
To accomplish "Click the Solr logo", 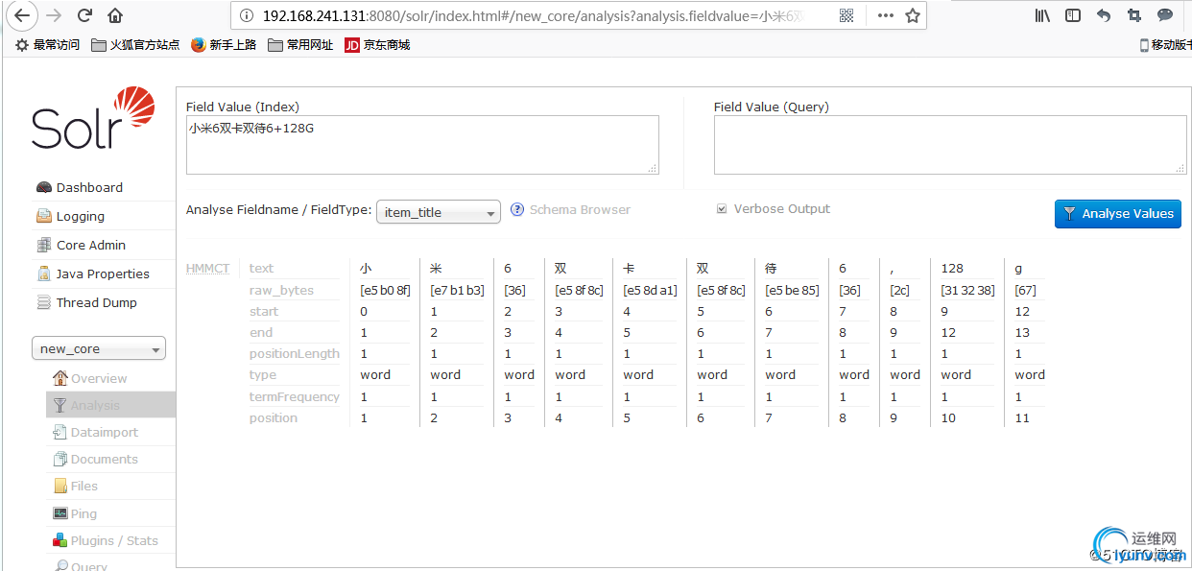I will pyautogui.click(x=93, y=118).
